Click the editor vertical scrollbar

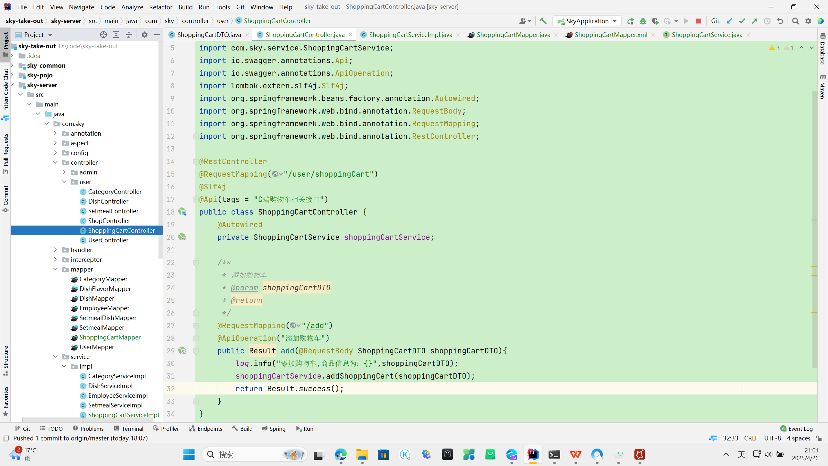pyautogui.click(x=814, y=227)
